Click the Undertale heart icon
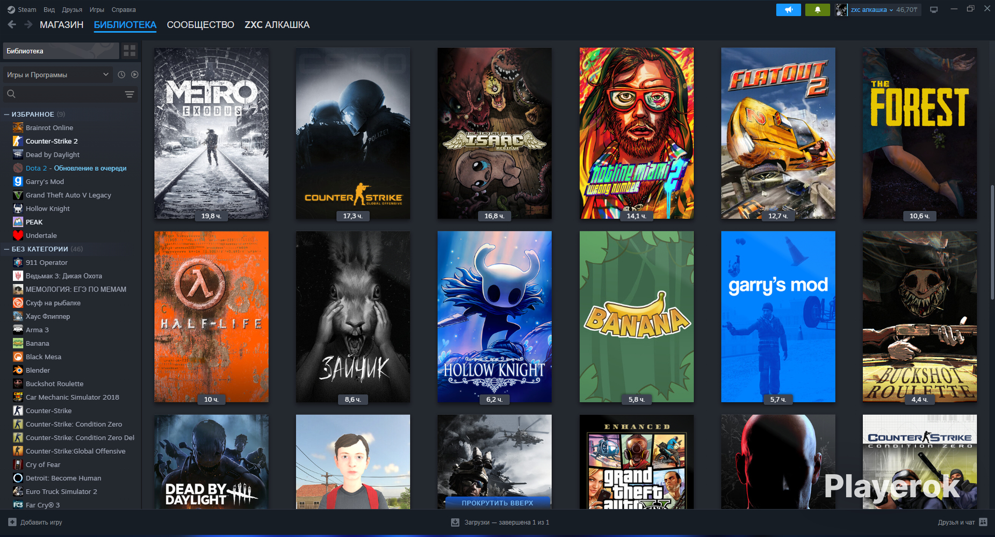The width and height of the screenshot is (995, 537). (x=18, y=235)
